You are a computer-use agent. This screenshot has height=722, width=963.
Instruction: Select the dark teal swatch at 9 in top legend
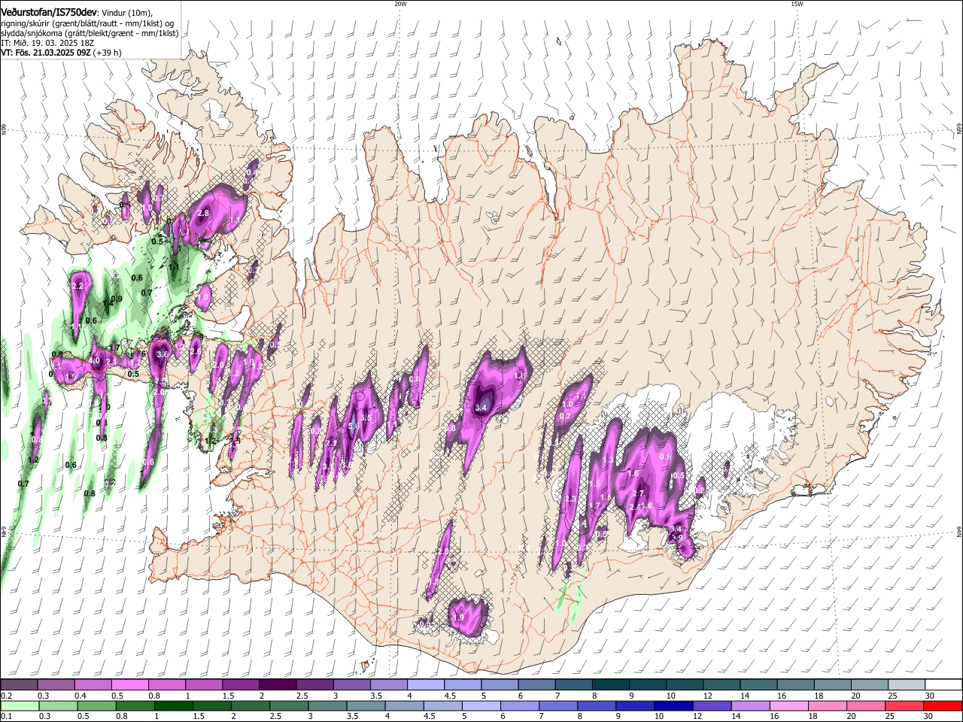point(647,685)
